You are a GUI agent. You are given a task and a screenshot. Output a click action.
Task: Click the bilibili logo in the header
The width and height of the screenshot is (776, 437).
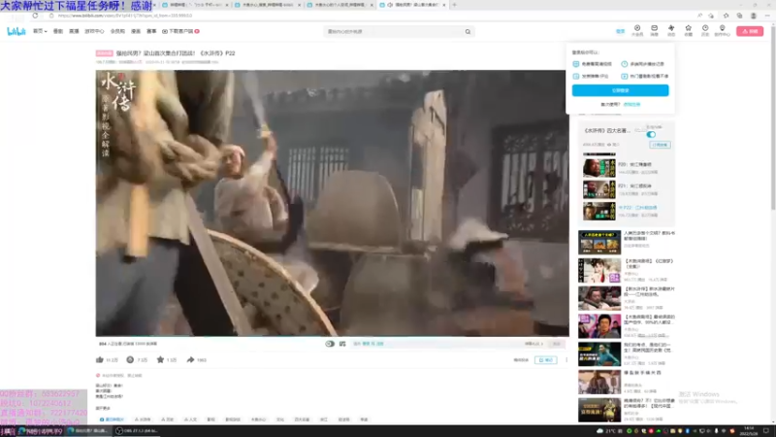pos(16,31)
